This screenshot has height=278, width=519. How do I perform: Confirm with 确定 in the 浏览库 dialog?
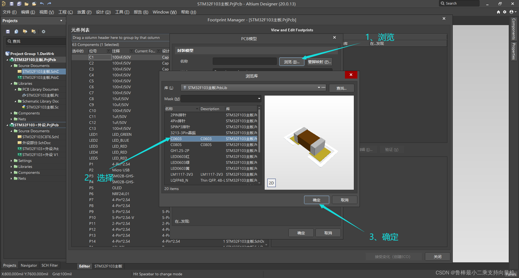[317, 200]
